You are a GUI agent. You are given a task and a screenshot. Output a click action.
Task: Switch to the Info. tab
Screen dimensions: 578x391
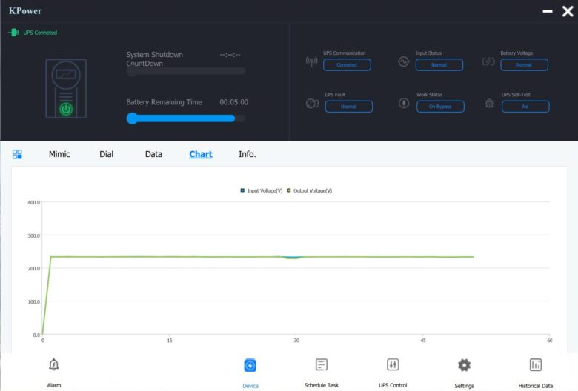[247, 154]
